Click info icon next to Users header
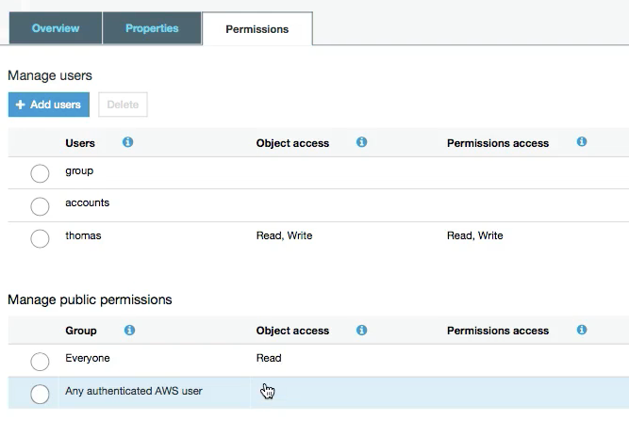Viewport: 629px width, 437px height. pyautogui.click(x=127, y=142)
